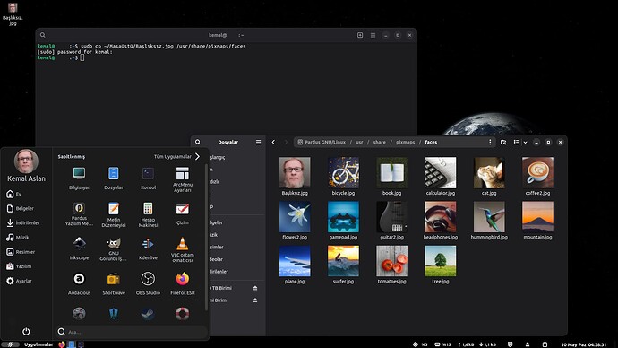Click Uygulamalar on the taskbar
Screen dimensions: 618x348
[x=39, y=344]
